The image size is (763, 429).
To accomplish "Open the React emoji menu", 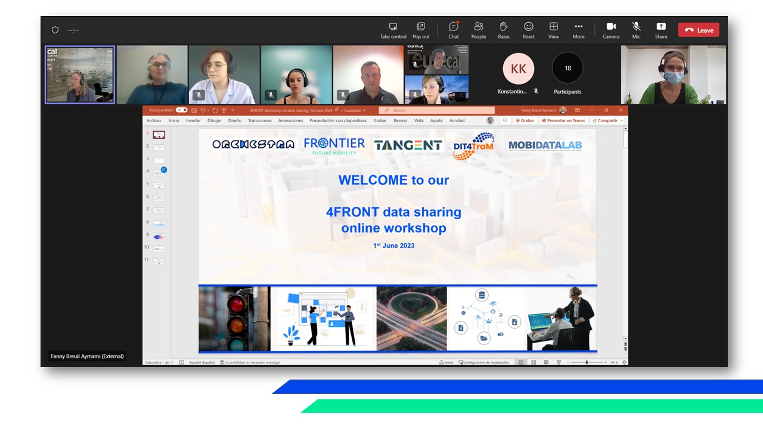I will pos(529,30).
